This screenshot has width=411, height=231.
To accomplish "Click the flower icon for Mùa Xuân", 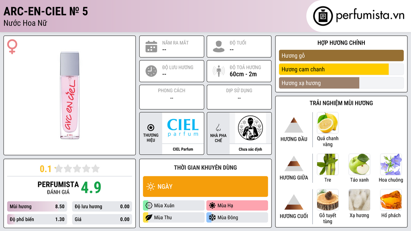I will (x=149, y=206).
